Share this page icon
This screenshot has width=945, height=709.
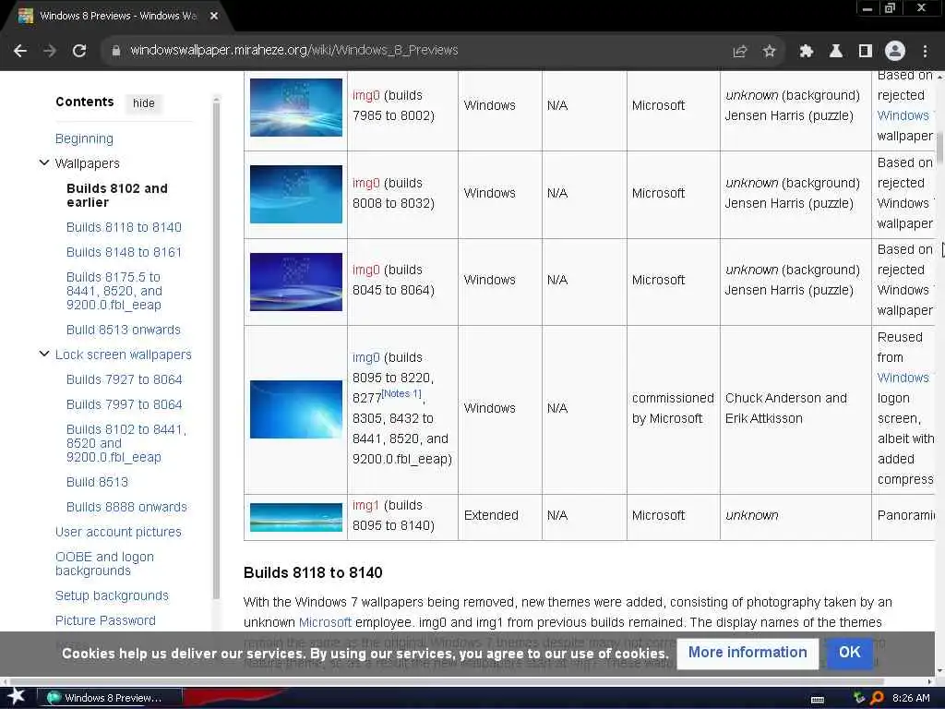[x=739, y=52]
